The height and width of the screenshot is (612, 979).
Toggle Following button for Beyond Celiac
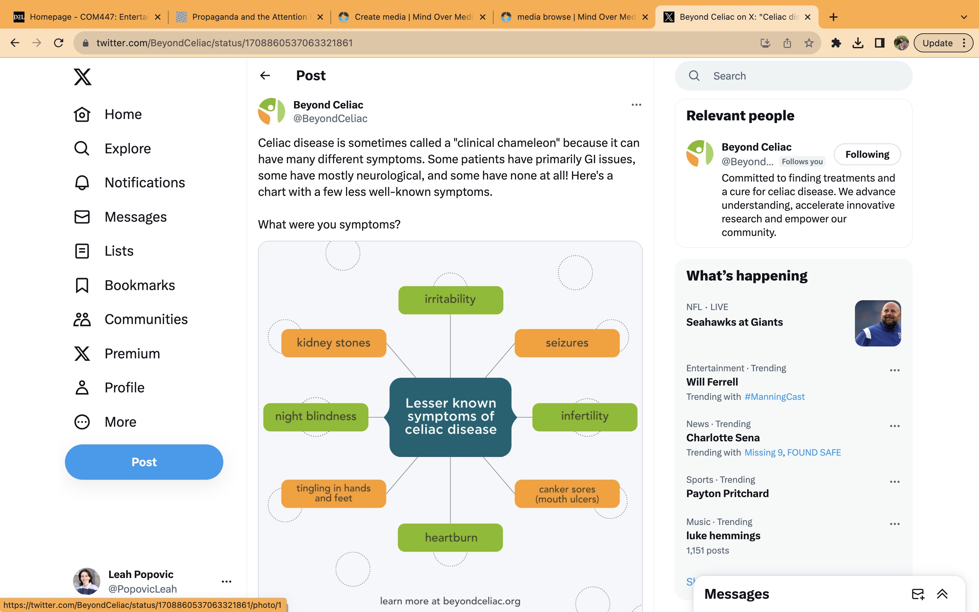pos(867,154)
